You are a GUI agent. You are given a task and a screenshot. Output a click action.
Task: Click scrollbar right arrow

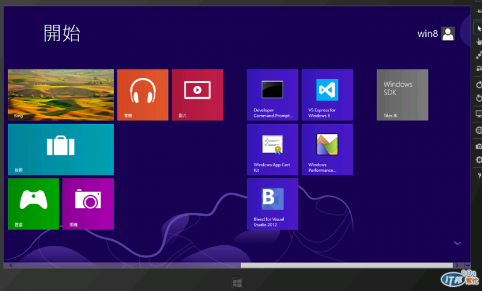click(x=457, y=265)
